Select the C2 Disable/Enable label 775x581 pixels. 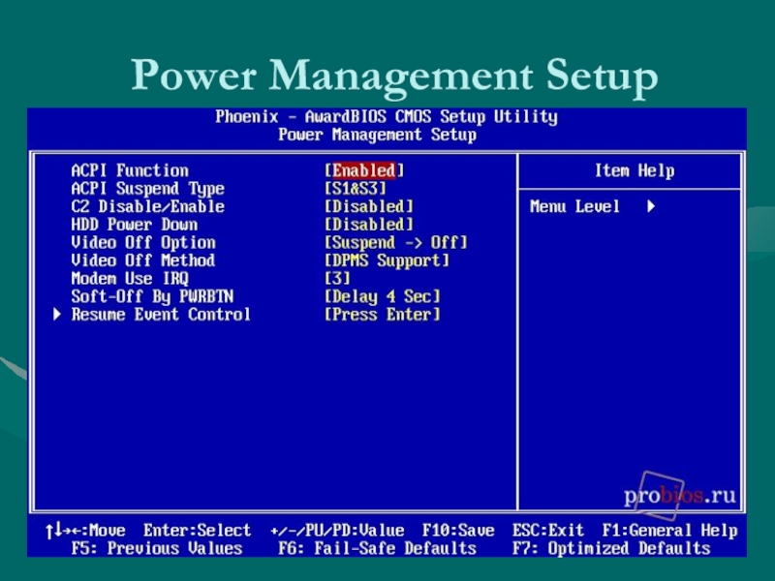[148, 206]
